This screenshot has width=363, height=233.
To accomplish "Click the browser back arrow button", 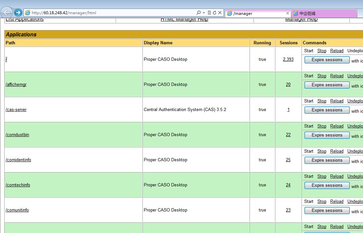I will [x=7, y=13].
